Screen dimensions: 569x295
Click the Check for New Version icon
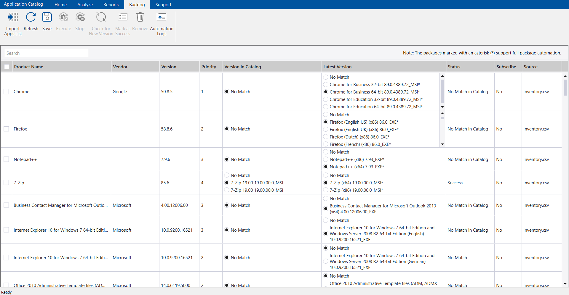[x=101, y=17]
